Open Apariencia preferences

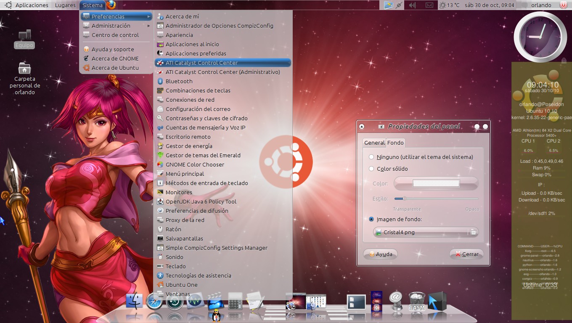click(223, 35)
